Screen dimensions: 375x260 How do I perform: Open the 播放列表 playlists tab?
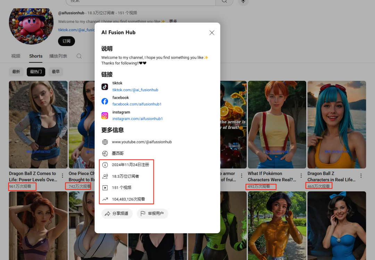point(58,56)
